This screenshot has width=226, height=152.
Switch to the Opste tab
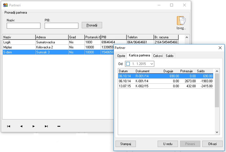point(121,56)
